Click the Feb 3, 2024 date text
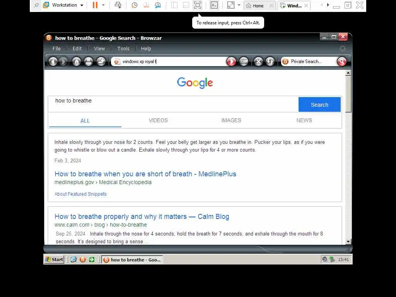396x297 pixels. (x=68, y=160)
